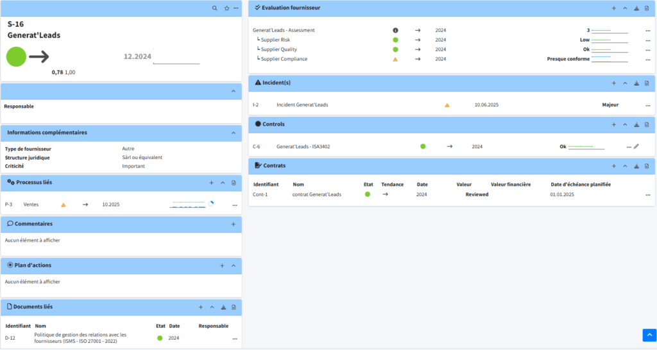
Task: Download the Evaluation fournisseur data
Action: tap(636, 8)
